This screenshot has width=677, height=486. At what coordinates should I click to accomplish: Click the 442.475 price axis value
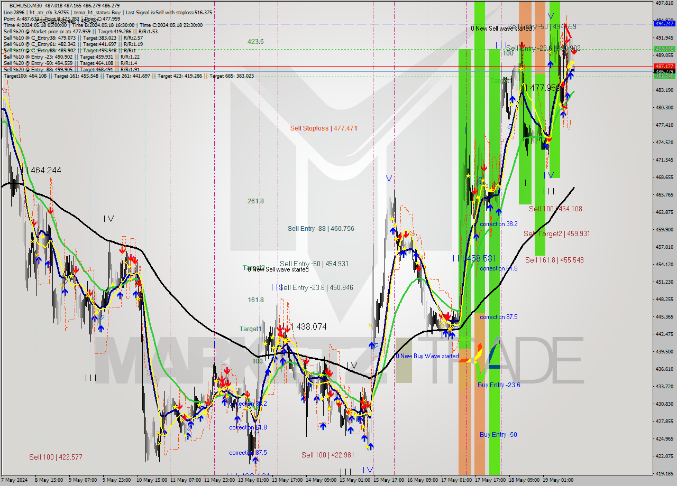664,334
